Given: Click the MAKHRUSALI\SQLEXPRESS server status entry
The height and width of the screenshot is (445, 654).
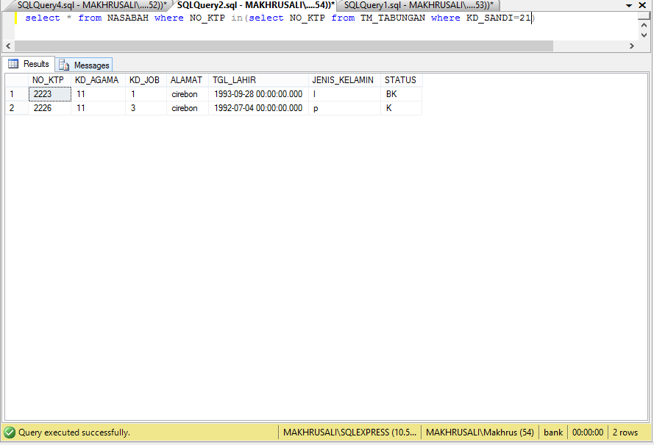Looking at the screenshot, I should [x=350, y=432].
